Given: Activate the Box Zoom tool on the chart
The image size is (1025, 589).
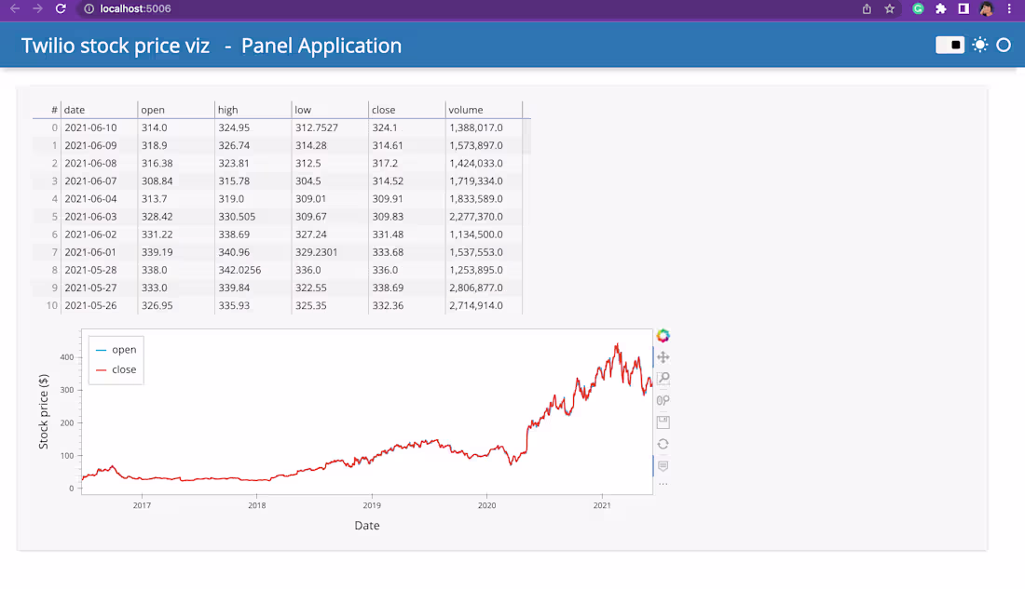Looking at the screenshot, I should click(663, 378).
